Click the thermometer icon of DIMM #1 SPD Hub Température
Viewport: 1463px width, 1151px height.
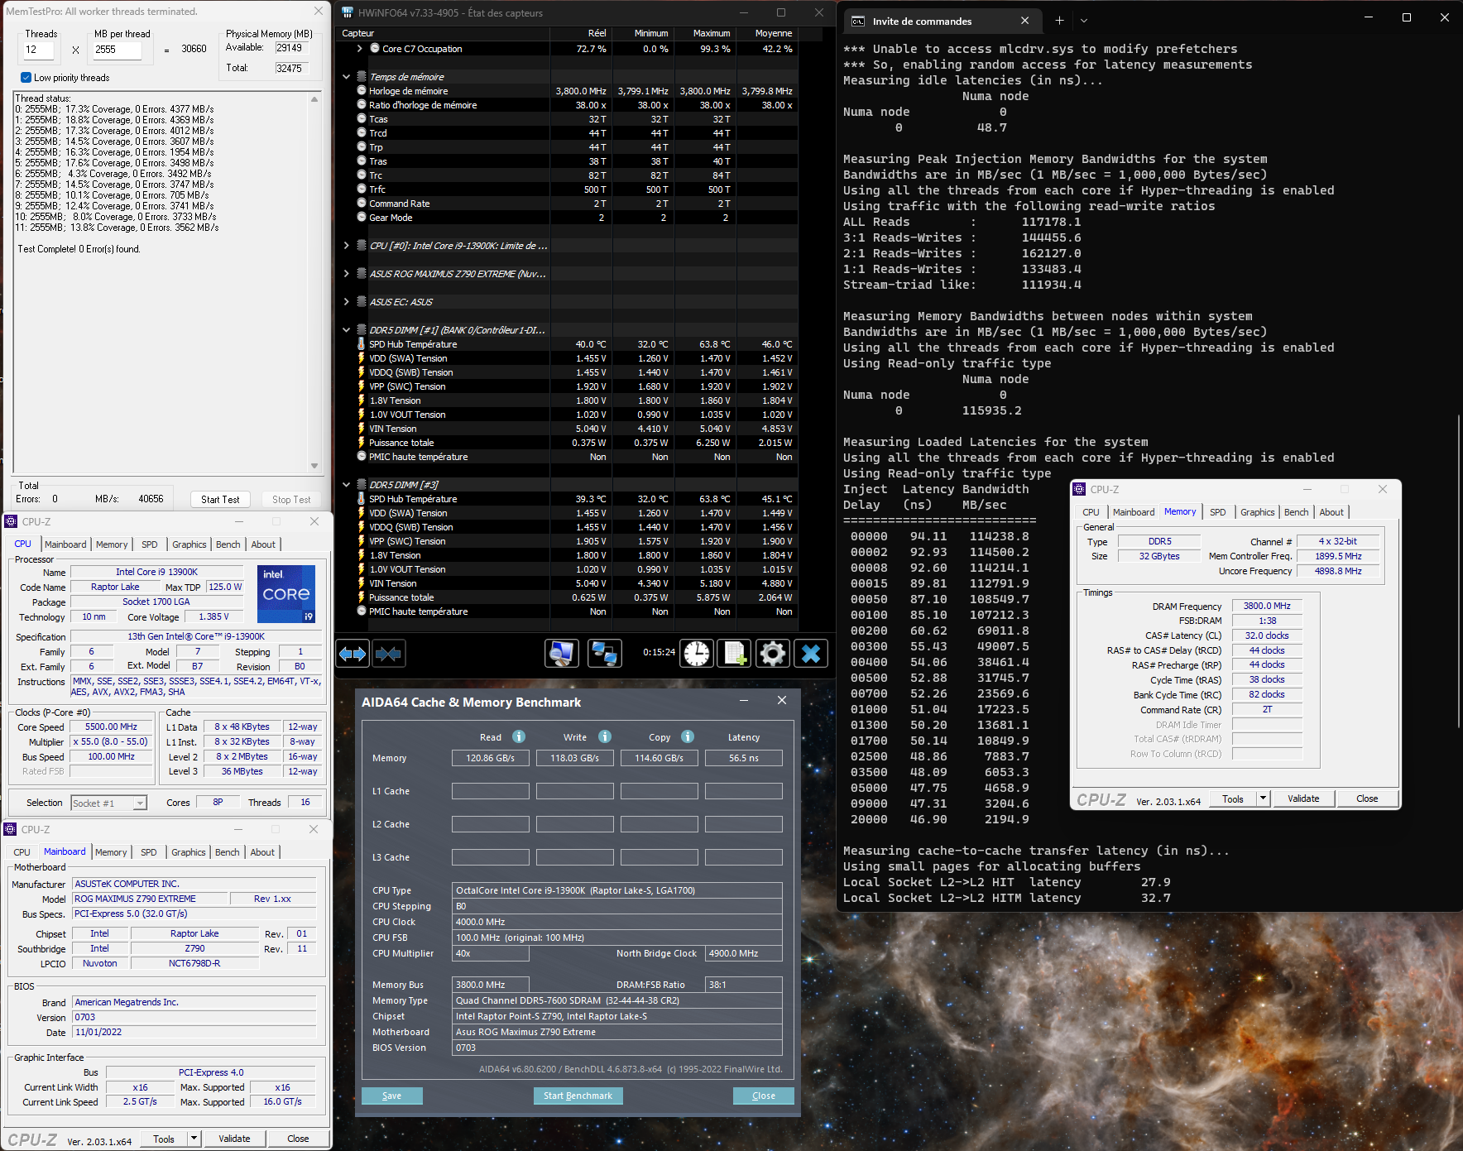362,343
